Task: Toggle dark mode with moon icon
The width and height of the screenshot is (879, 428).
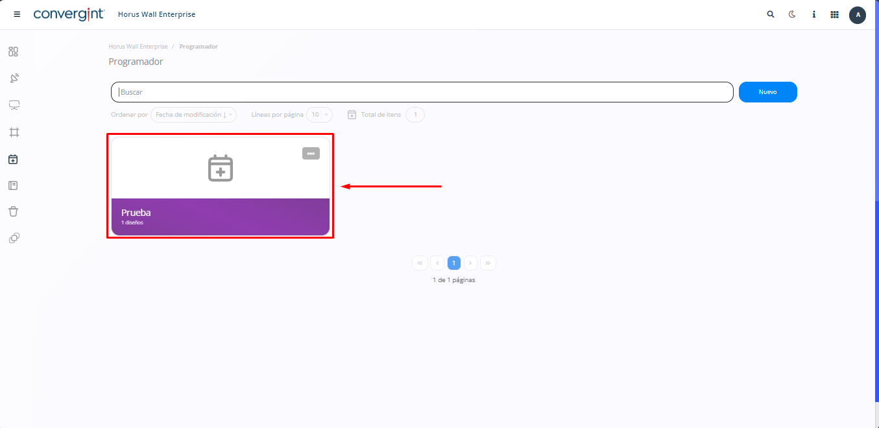Action: coord(792,14)
